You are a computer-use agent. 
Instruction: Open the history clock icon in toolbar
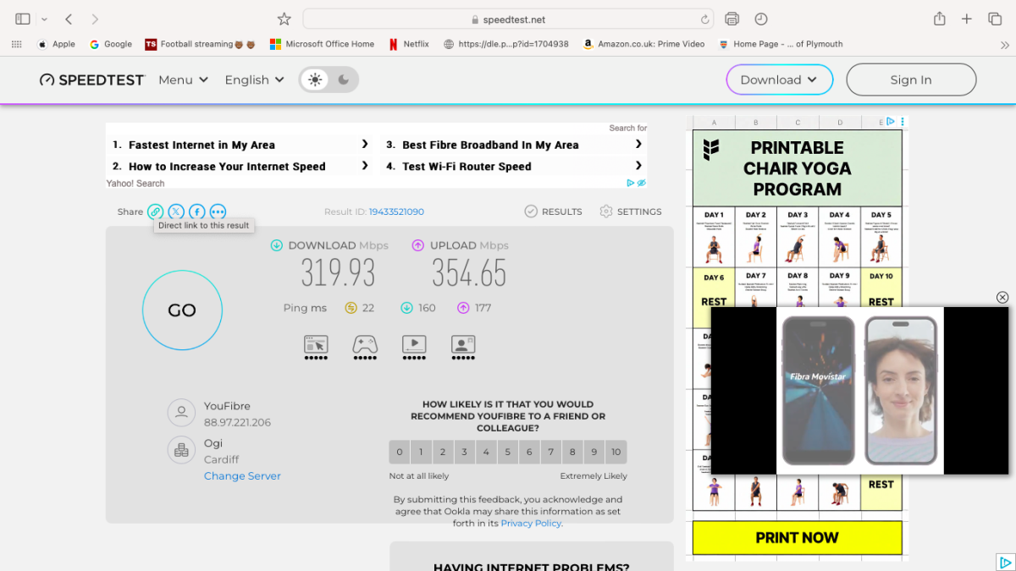(761, 19)
